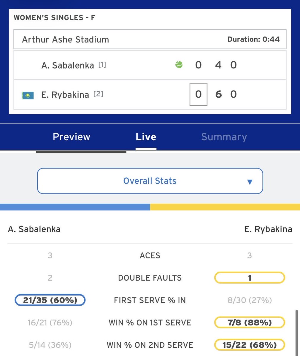
Task: Click A. Sabalenka name in scoreboard
Action: coord(68,65)
